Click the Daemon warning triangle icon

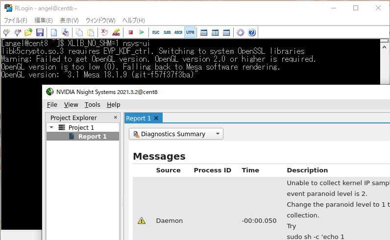point(142,220)
